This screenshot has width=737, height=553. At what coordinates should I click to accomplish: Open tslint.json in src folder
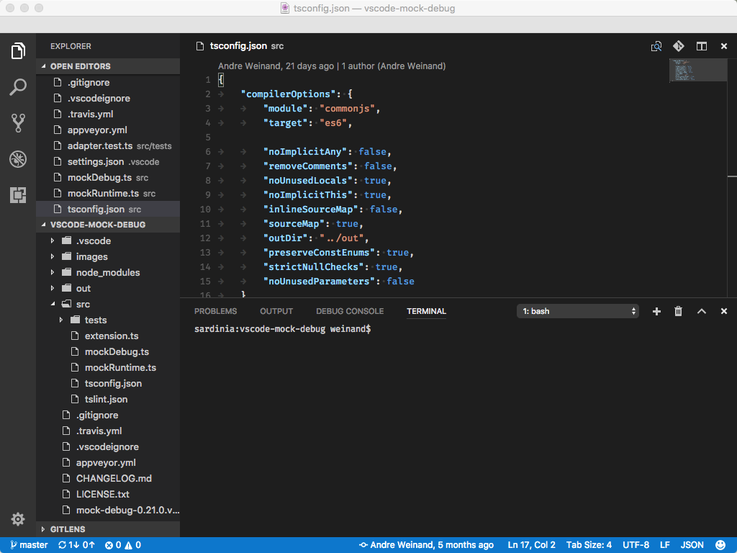pyautogui.click(x=108, y=399)
